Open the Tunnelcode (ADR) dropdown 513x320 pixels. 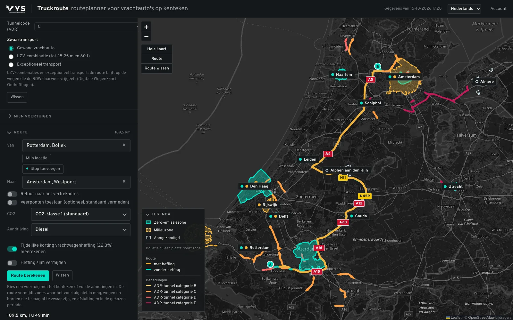tap(86, 27)
